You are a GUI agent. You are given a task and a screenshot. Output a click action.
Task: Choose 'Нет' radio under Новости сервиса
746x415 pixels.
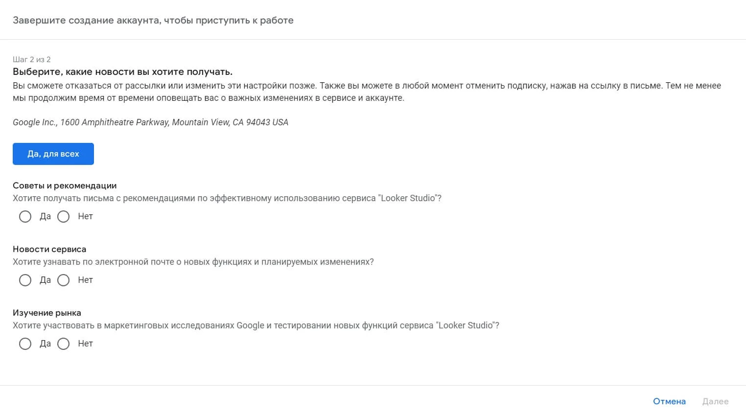point(64,280)
